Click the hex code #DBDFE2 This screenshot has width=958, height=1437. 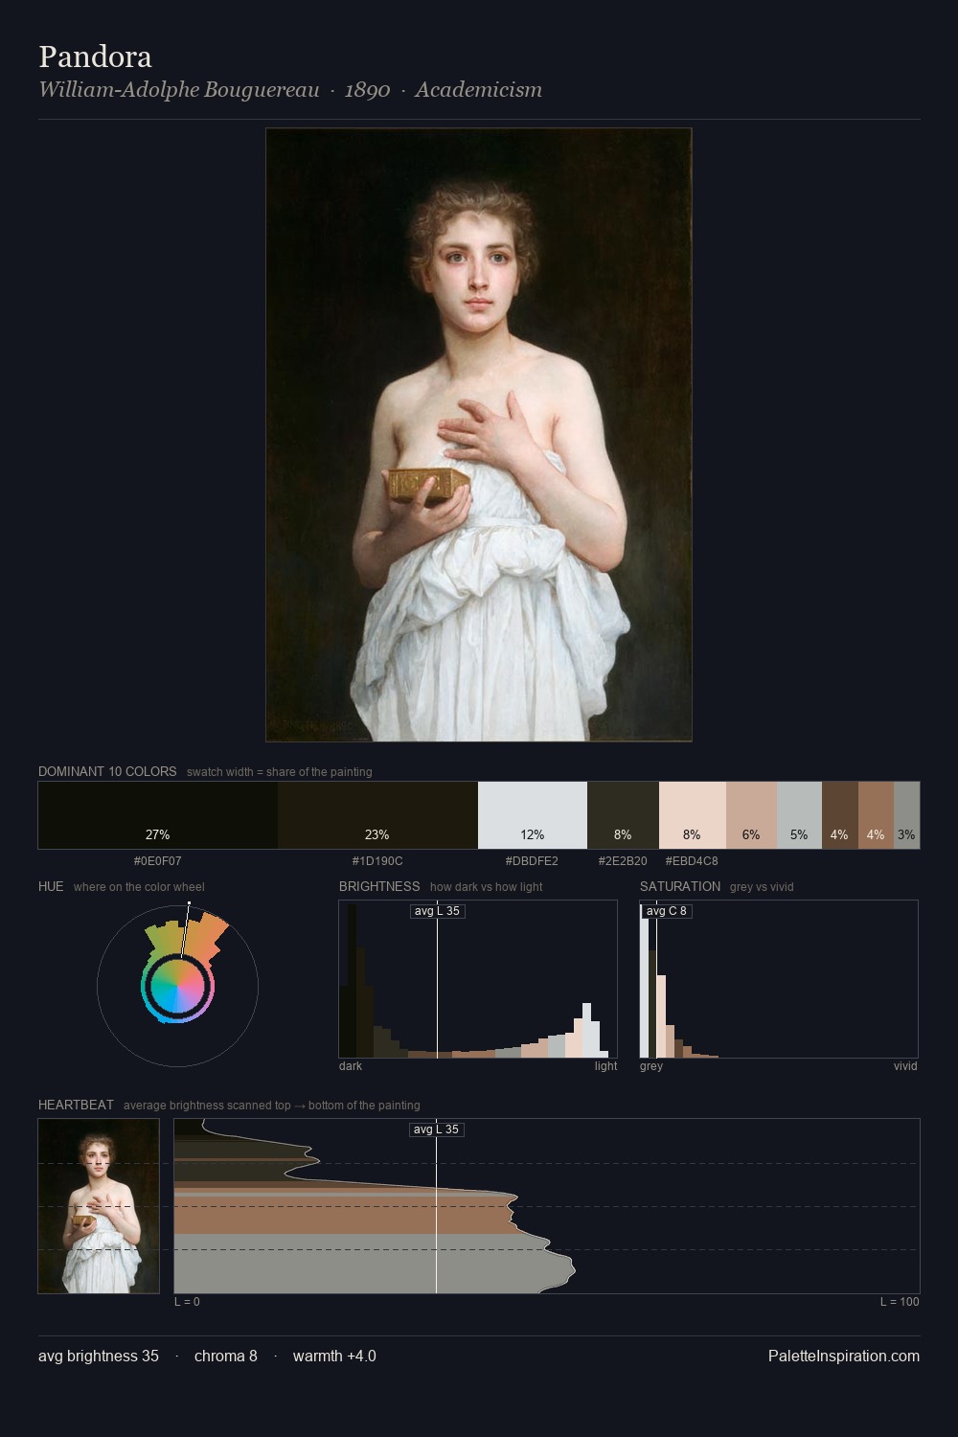point(532,861)
